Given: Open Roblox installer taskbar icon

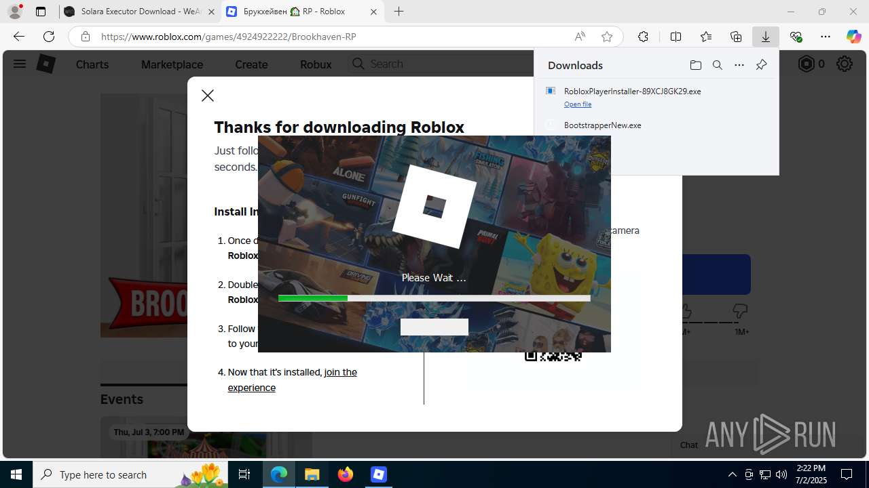Looking at the screenshot, I should pyautogui.click(x=379, y=474).
